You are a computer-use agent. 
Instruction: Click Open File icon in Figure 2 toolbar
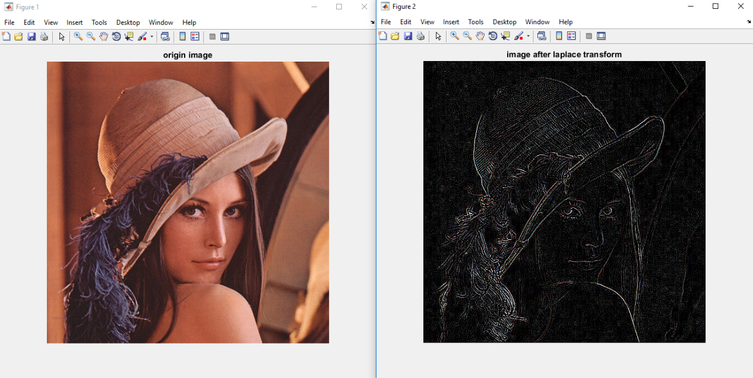point(396,36)
